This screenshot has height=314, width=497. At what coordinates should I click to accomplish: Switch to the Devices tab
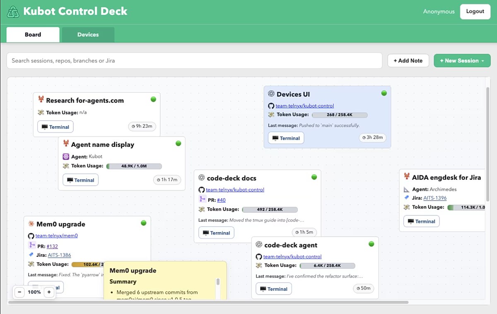click(x=88, y=35)
